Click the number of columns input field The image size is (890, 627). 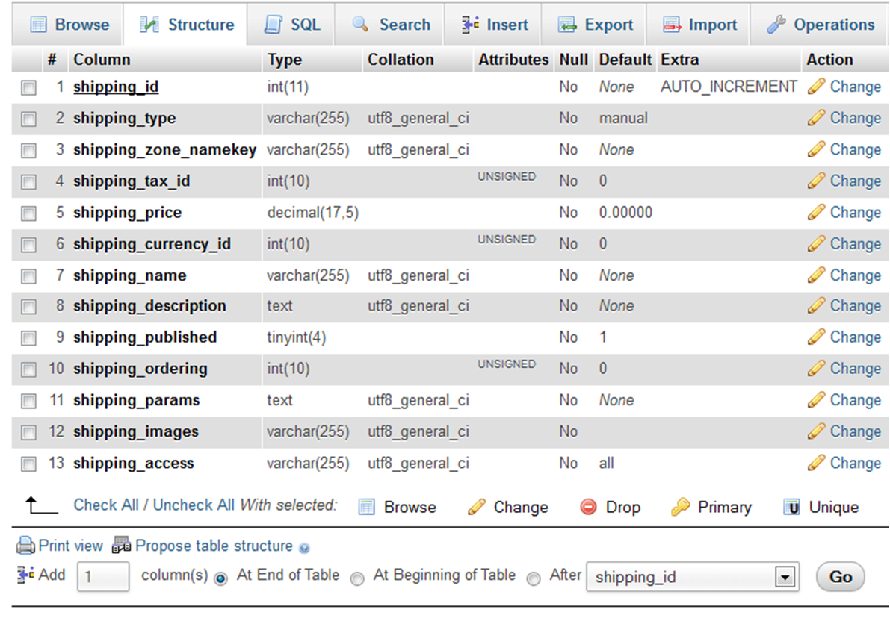(x=103, y=577)
